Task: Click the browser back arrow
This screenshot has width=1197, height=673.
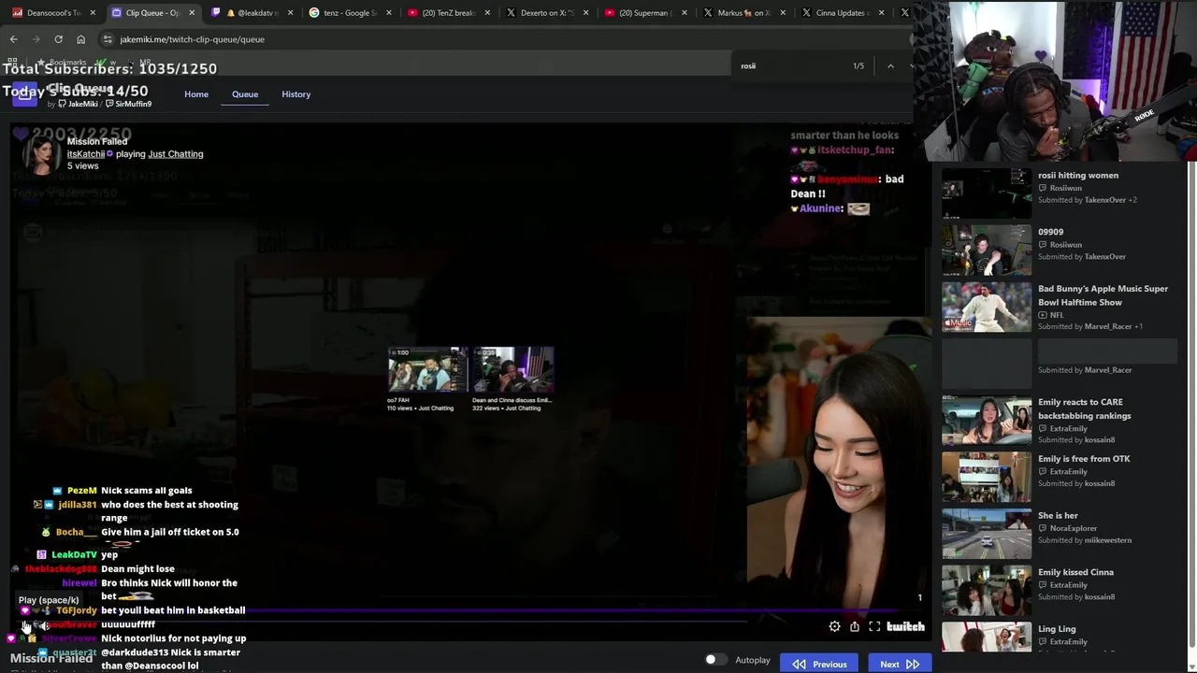Action: pyautogui.click(x=13, y=39)
